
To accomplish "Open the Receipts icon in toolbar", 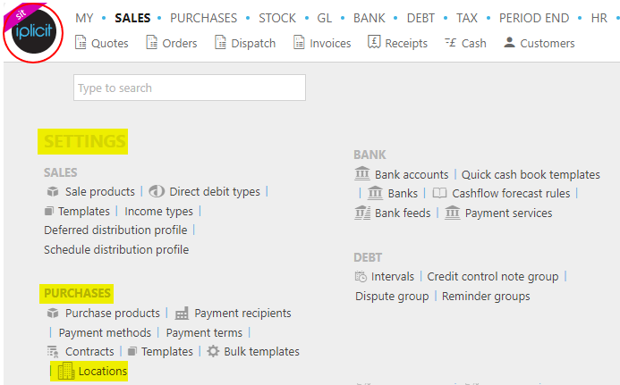I will point(374,42).
